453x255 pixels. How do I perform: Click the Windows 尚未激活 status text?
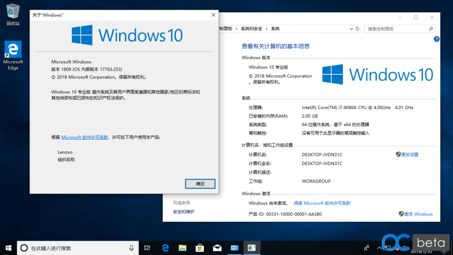coord(269,203)
